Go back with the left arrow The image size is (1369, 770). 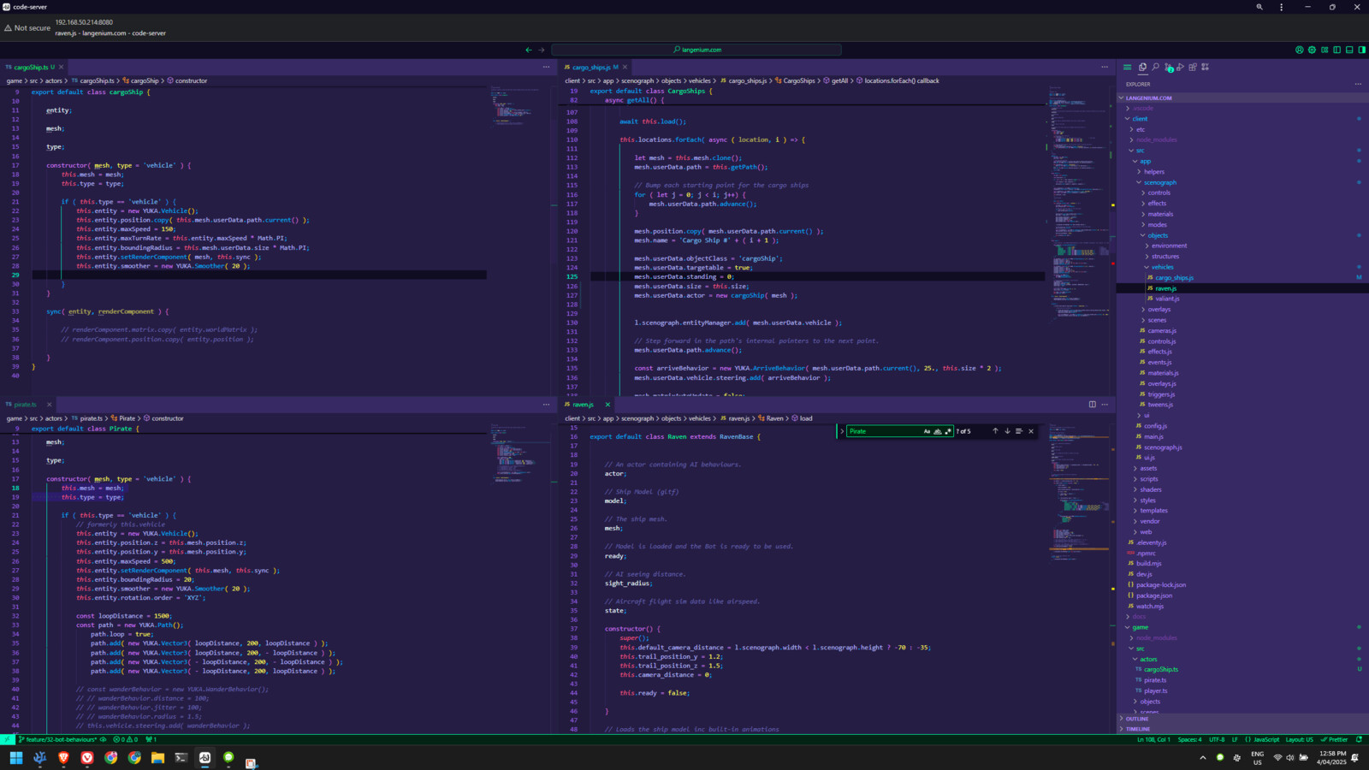[x=528, y=50]
